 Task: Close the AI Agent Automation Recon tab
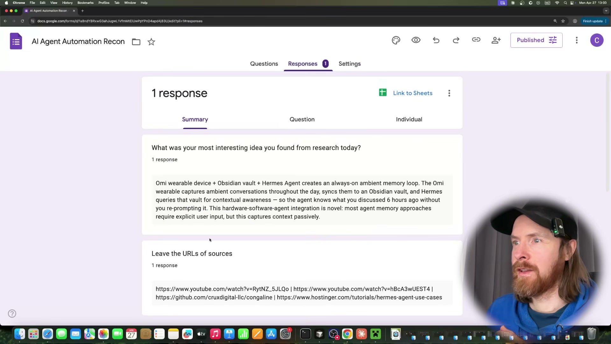74,11
